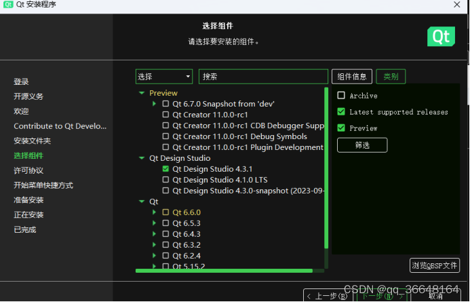The width and height of the screenshot is (470, 302).
Task: Go to the 安装文件夹 step
Action: coord(32,140)
